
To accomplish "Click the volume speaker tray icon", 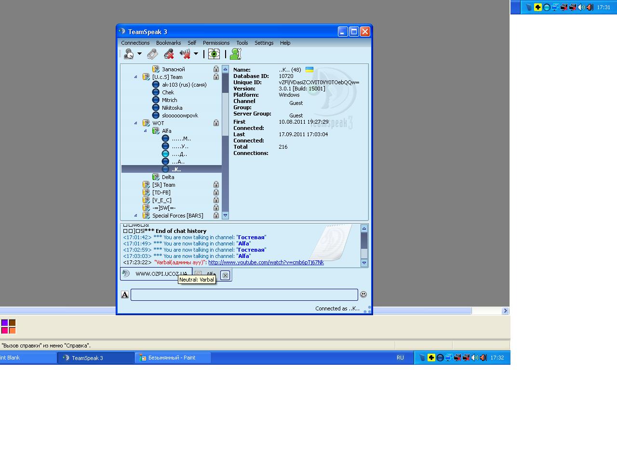I will [475, 358].
